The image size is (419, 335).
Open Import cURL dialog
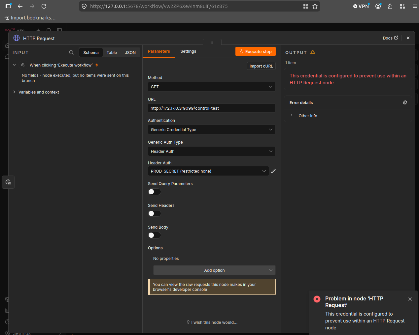pyautogui.click(x=261, y=66)
